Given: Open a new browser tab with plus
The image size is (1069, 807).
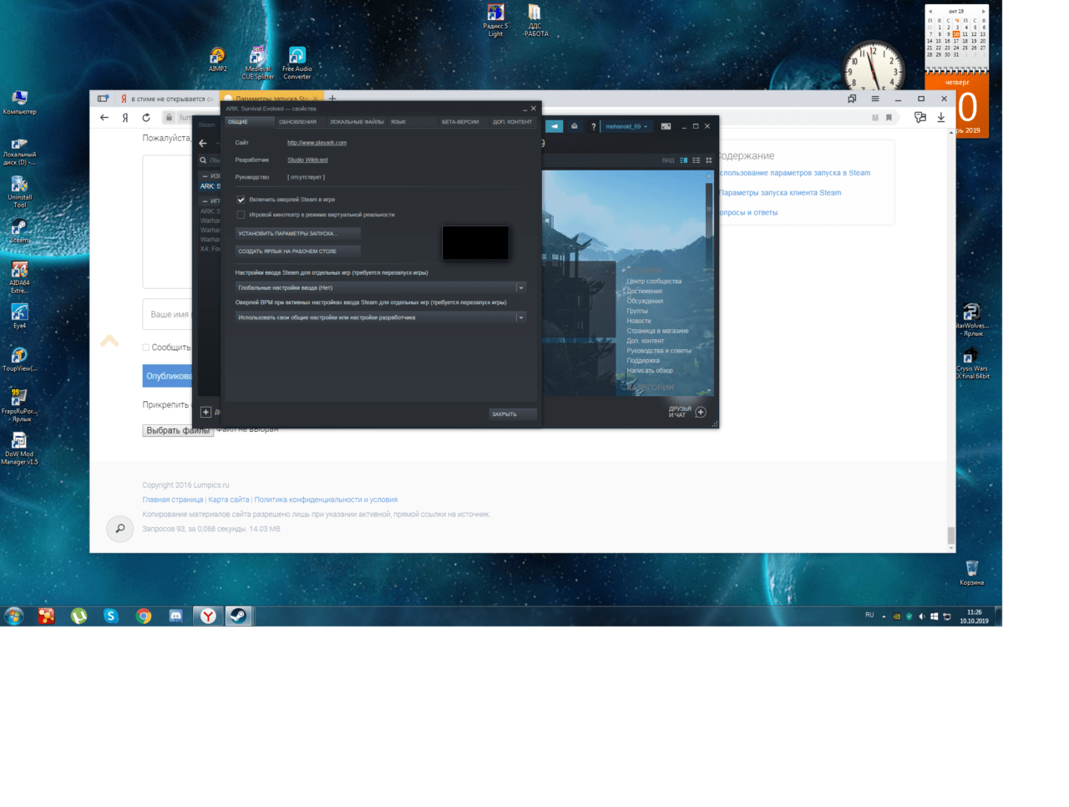Looking at the screenshot, I should click(332, 99).
